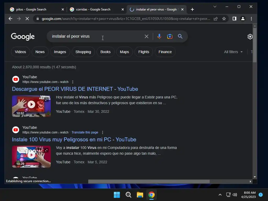The height and width of the screenshot is (201, 268).
Task: Open the notification badge
Action: click(261, 195)
